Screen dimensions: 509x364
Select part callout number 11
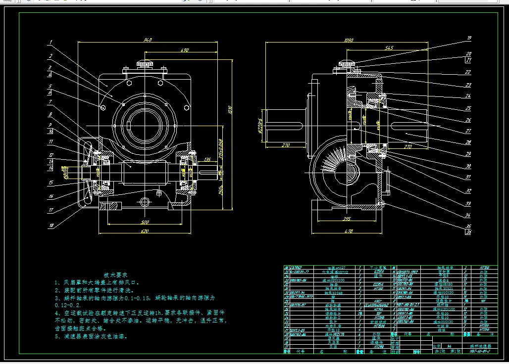pyautogui.click(x=51, y=141)
